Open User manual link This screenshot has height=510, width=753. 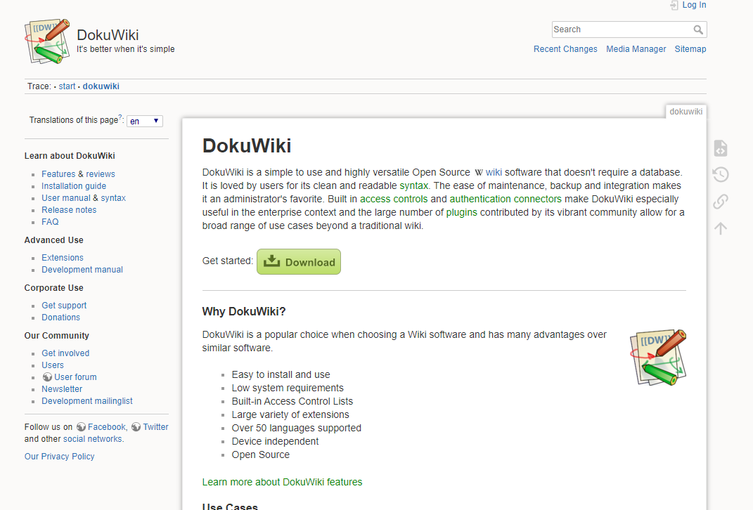66,198
